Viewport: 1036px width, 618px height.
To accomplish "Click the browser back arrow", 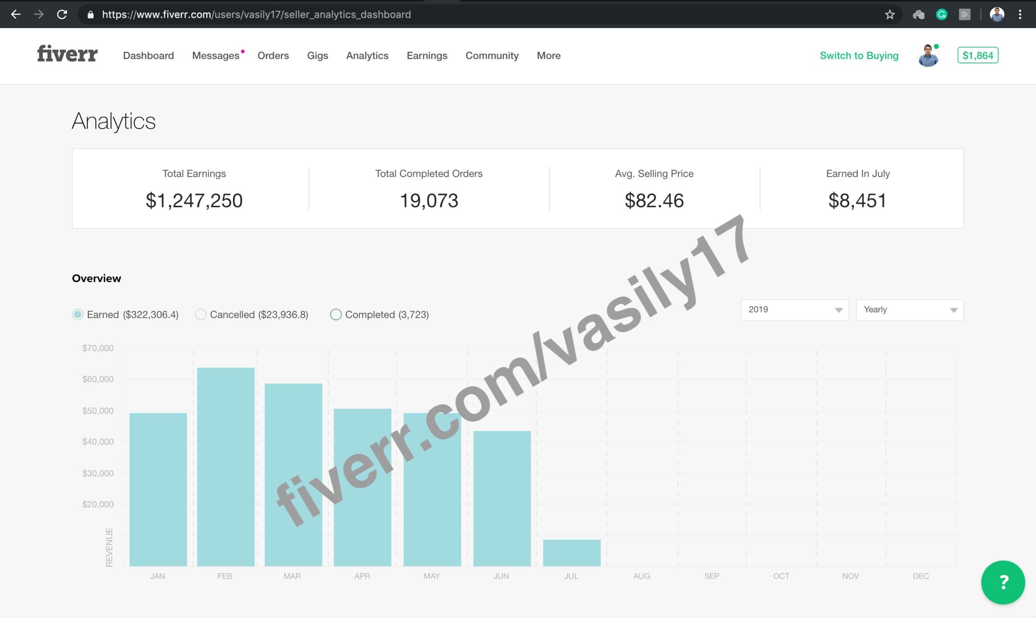I will 16,14.
